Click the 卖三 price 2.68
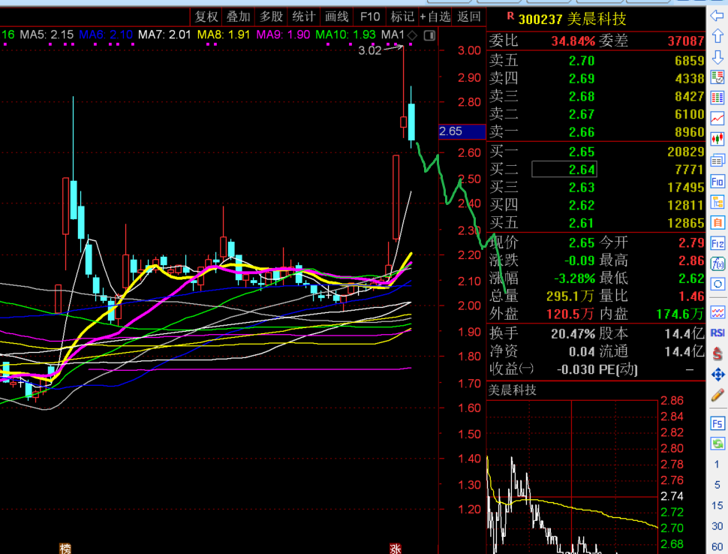The image size is (728, 554). [x=582, y=97]
